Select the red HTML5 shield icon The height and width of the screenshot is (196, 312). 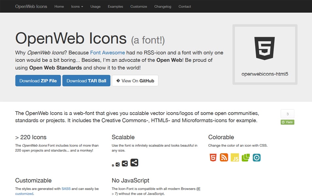213,157
